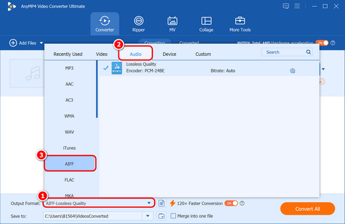Select MKA format in list

tap(70, 195)
